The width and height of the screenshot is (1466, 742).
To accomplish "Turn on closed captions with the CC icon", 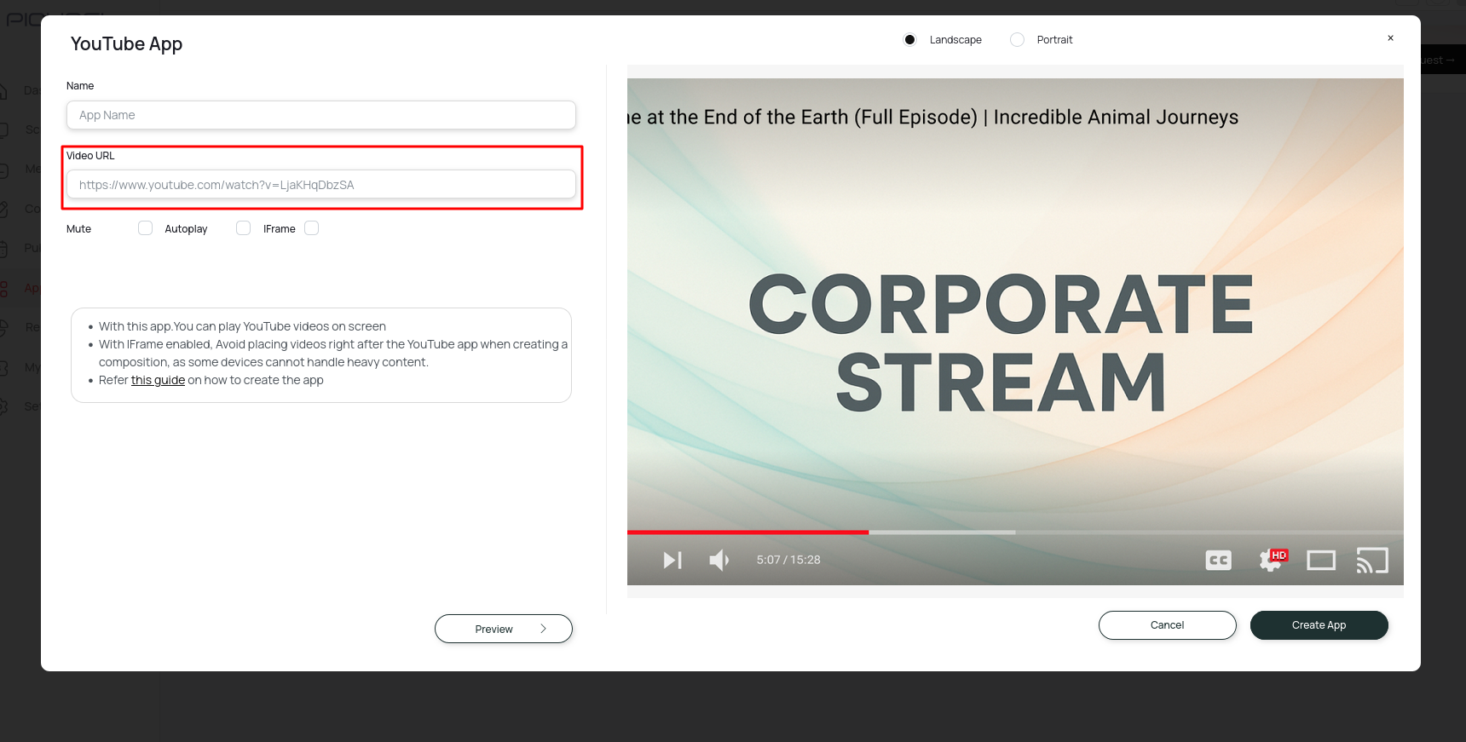I will 1218,560.
